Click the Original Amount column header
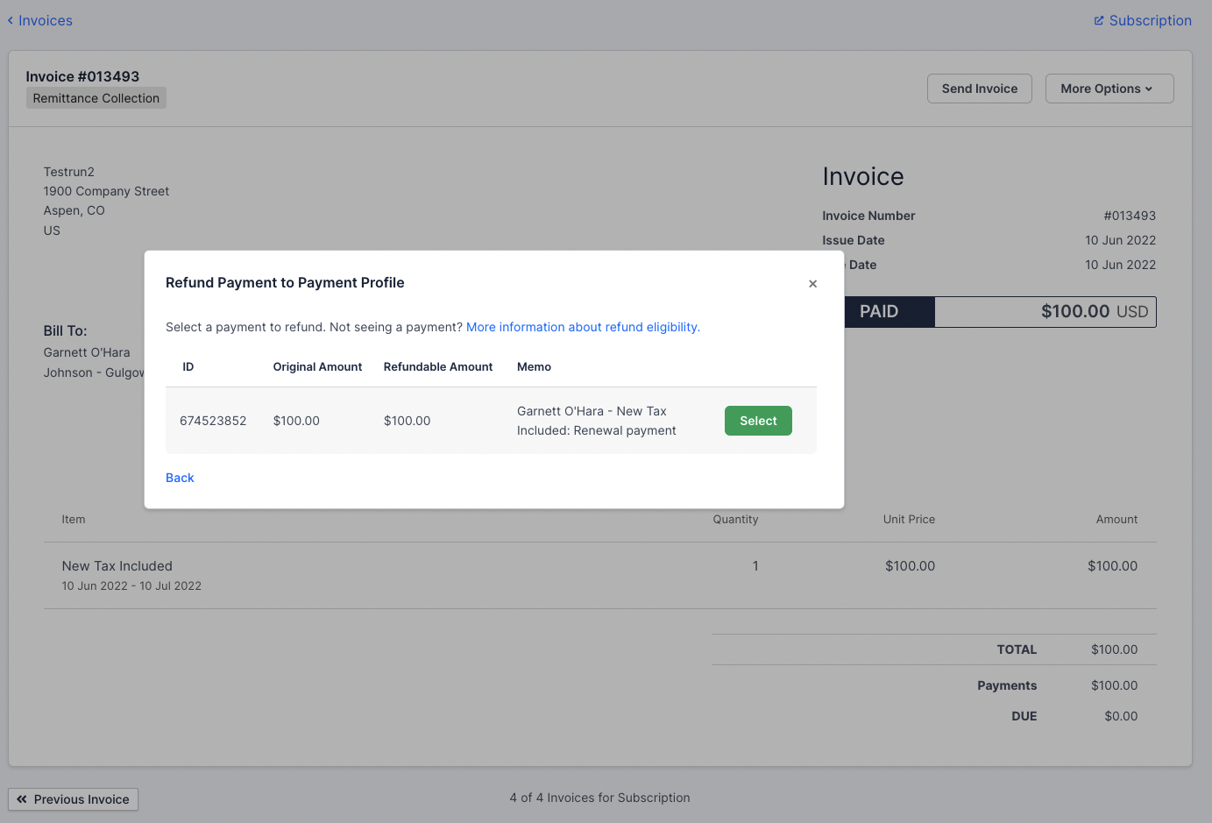Screen dimensions: 1212x823 point(317,366)
